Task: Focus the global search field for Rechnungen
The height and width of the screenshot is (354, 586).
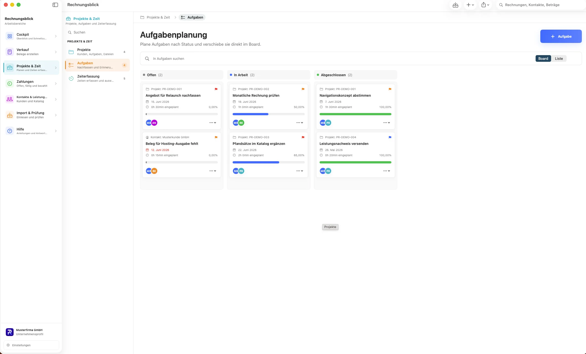Action: point(541,5)
